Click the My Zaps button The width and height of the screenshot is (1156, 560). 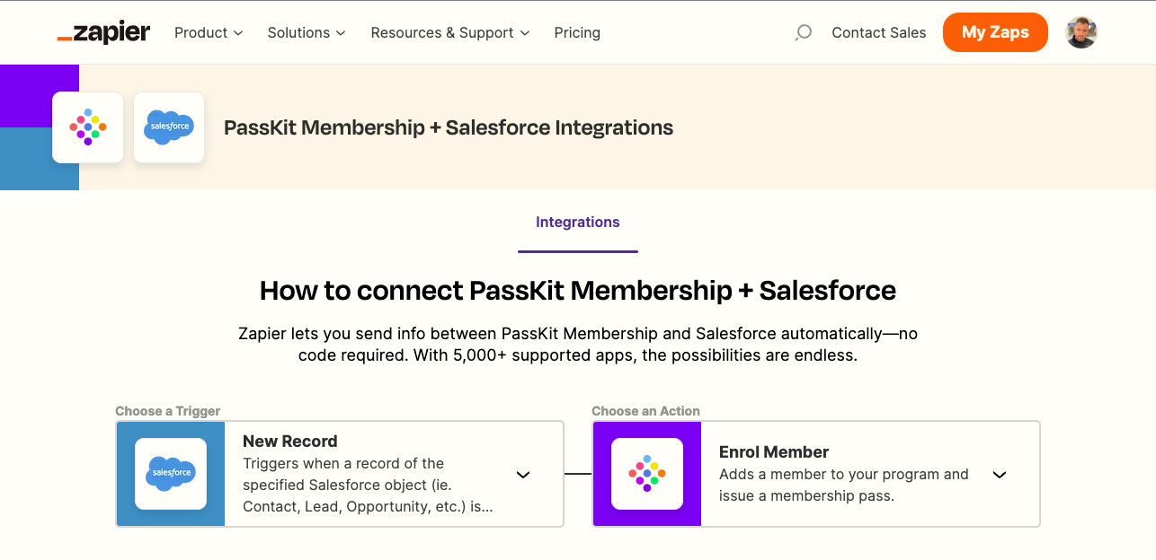click(x=994, y=32)
